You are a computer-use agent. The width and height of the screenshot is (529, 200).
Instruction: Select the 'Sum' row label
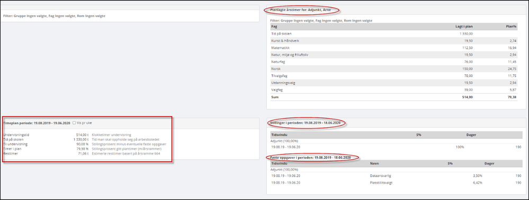coord(275,97)
